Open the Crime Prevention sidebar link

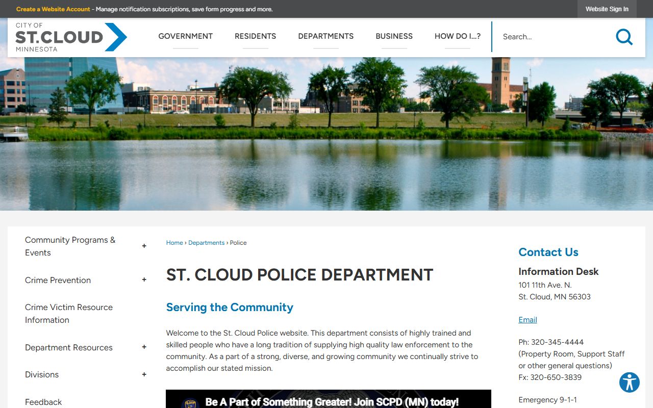58,280
